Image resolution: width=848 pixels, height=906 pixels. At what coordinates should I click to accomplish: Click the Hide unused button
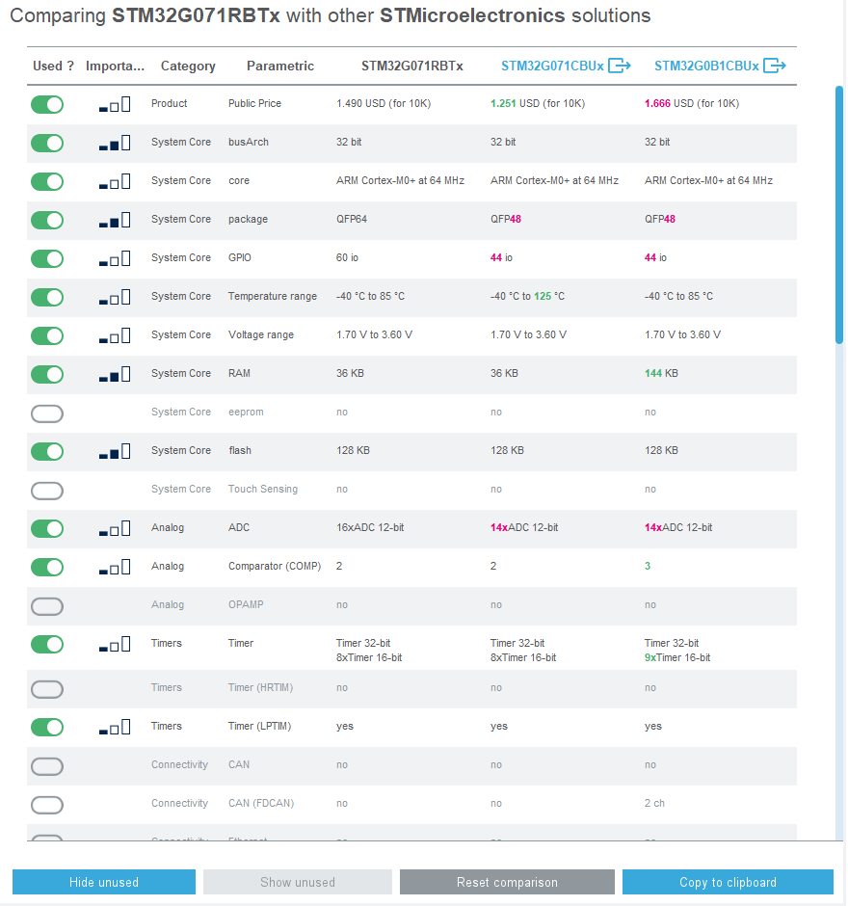click(104, 882)
